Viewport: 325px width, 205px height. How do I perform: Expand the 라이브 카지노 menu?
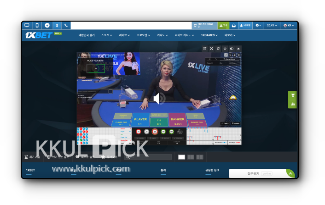[184, 35]
